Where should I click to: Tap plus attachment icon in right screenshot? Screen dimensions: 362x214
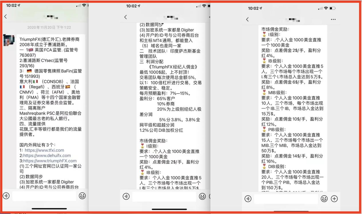[x=334, y=199]
